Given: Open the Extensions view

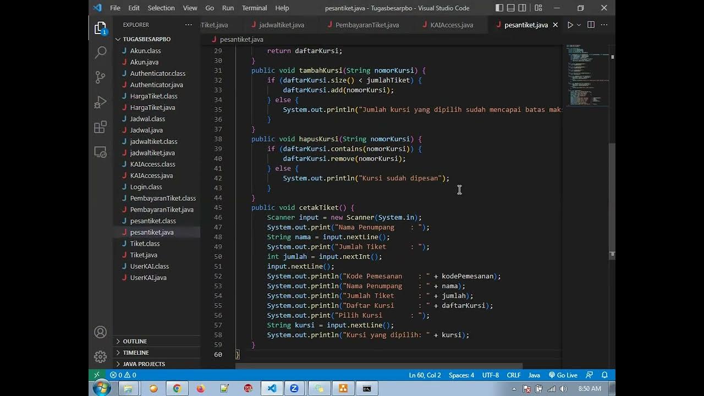Looking at the screenshot, I should point(100,127).
